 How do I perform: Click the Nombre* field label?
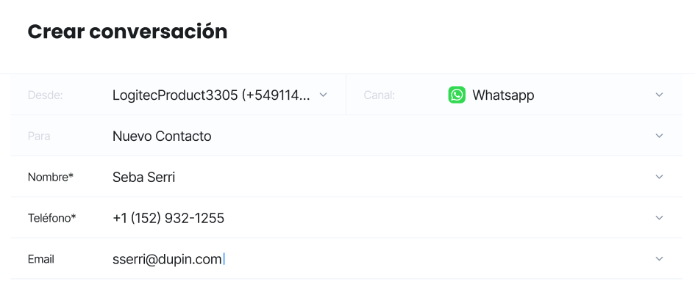[51, 178]
